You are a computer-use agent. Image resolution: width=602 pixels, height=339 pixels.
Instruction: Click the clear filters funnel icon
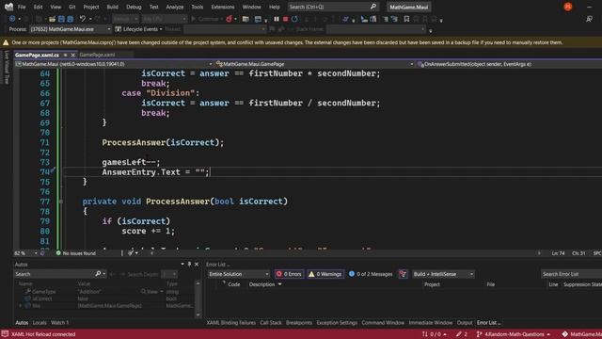point(403,274)
